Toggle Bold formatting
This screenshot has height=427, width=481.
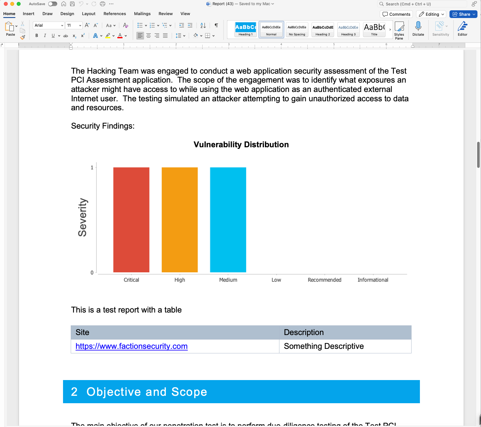pyautogui.click(x=37, y=36)
